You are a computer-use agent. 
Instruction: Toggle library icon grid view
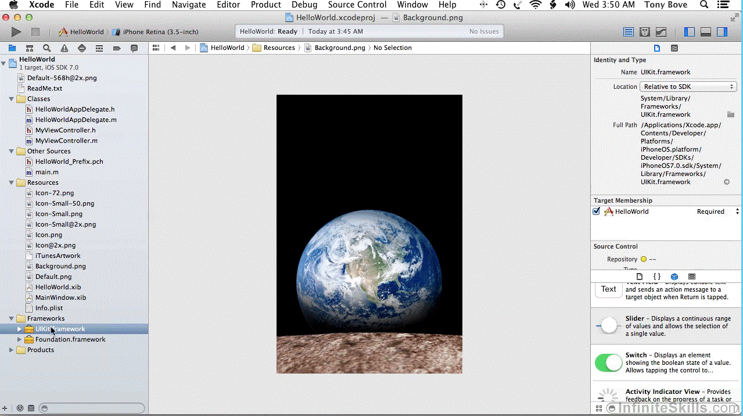[599, 408]
